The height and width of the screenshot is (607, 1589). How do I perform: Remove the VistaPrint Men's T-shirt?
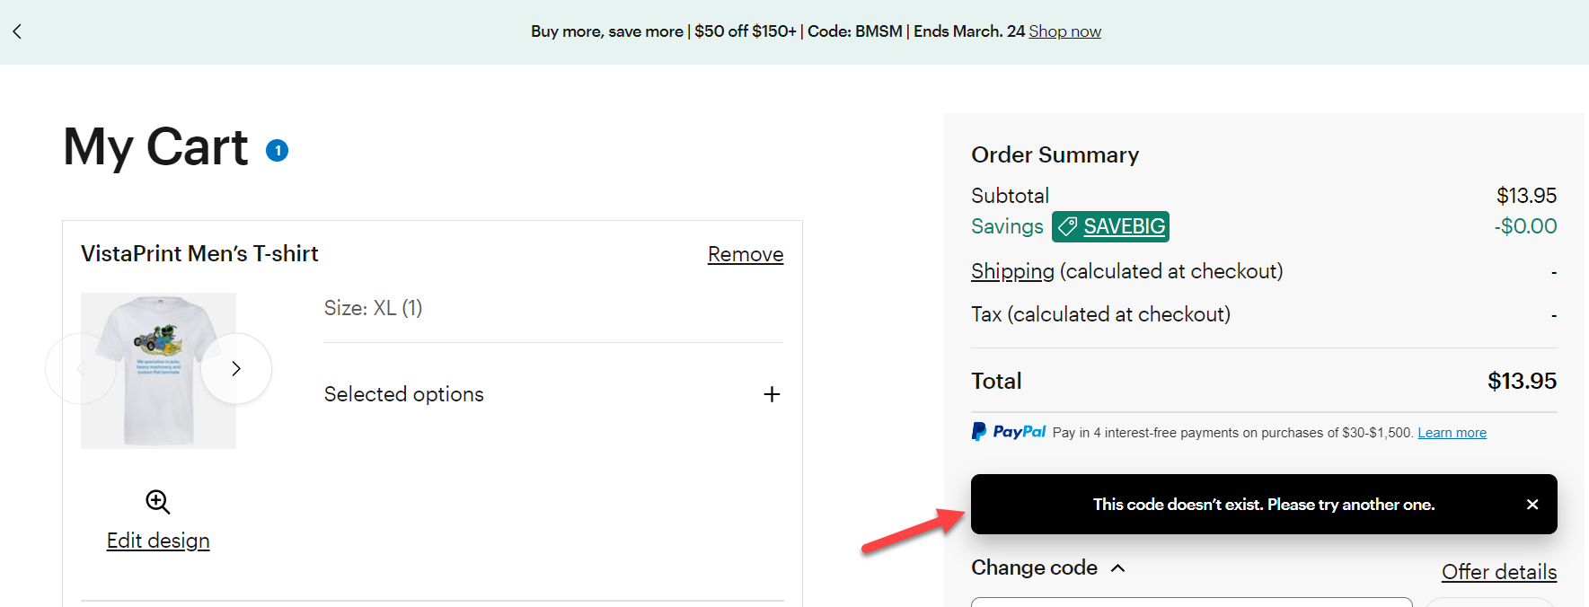point(746,254)
